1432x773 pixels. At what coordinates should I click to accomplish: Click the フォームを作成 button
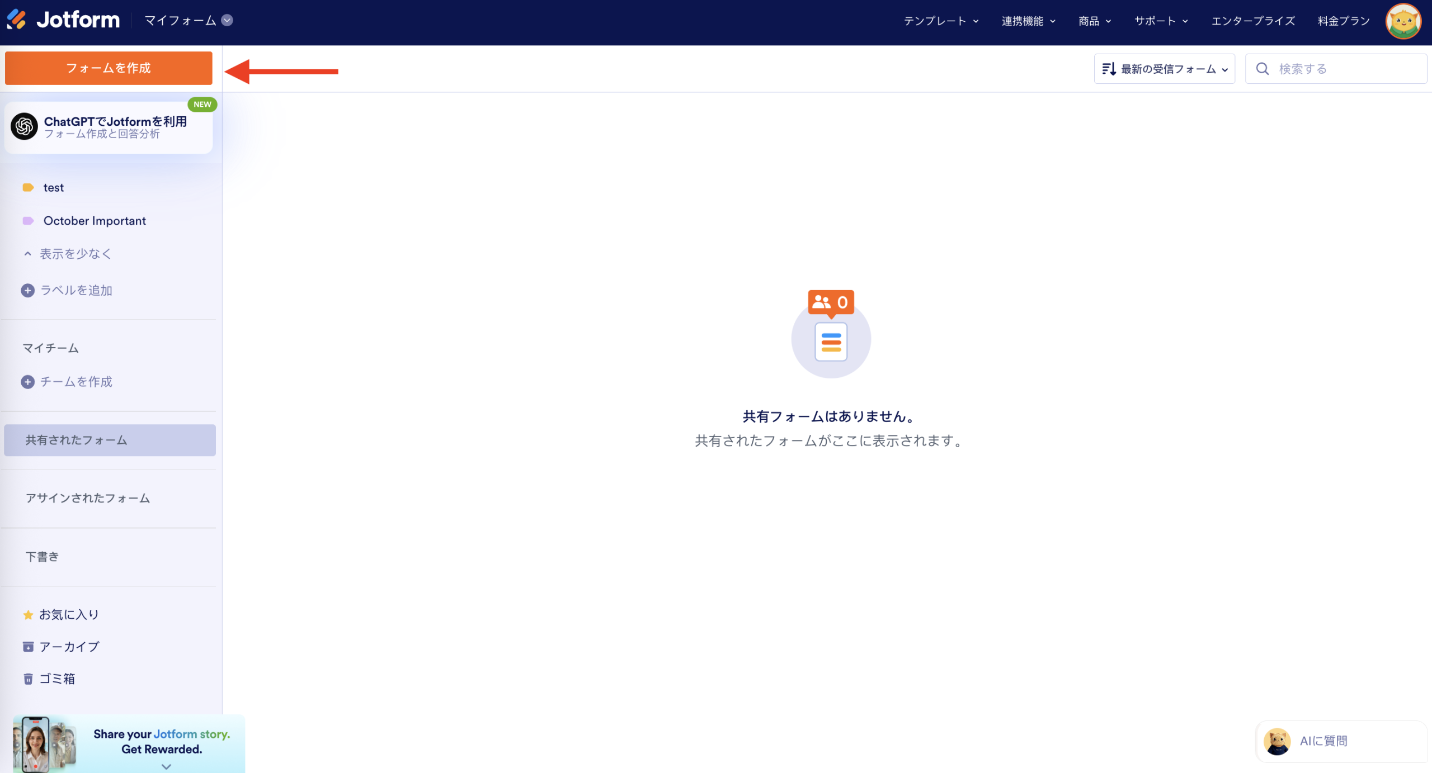[x=108, y=68]
